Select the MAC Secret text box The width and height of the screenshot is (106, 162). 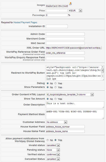(65, 43)
